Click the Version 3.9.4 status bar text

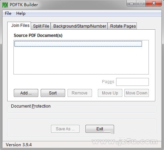[x=19, y=145]
